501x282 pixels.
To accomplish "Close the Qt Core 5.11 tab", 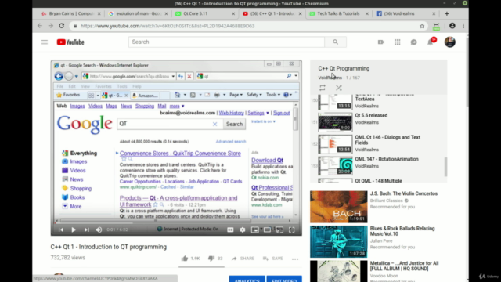I will point(233,13).
